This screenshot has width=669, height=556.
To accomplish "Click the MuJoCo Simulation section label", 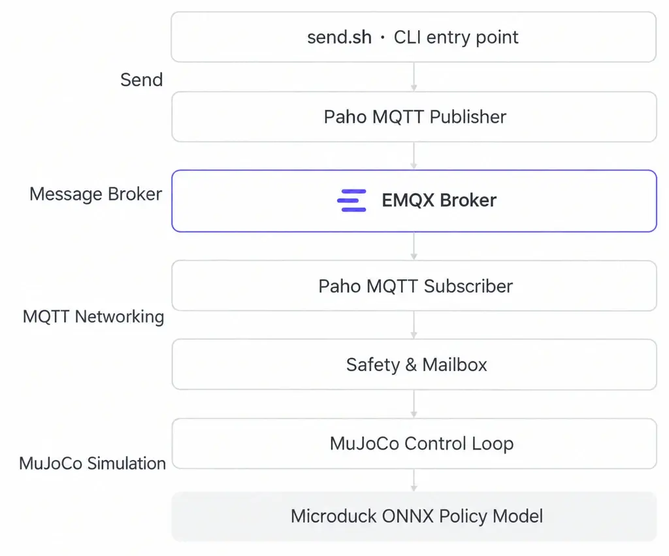I will pyautogui.click(x=93, y=463).
